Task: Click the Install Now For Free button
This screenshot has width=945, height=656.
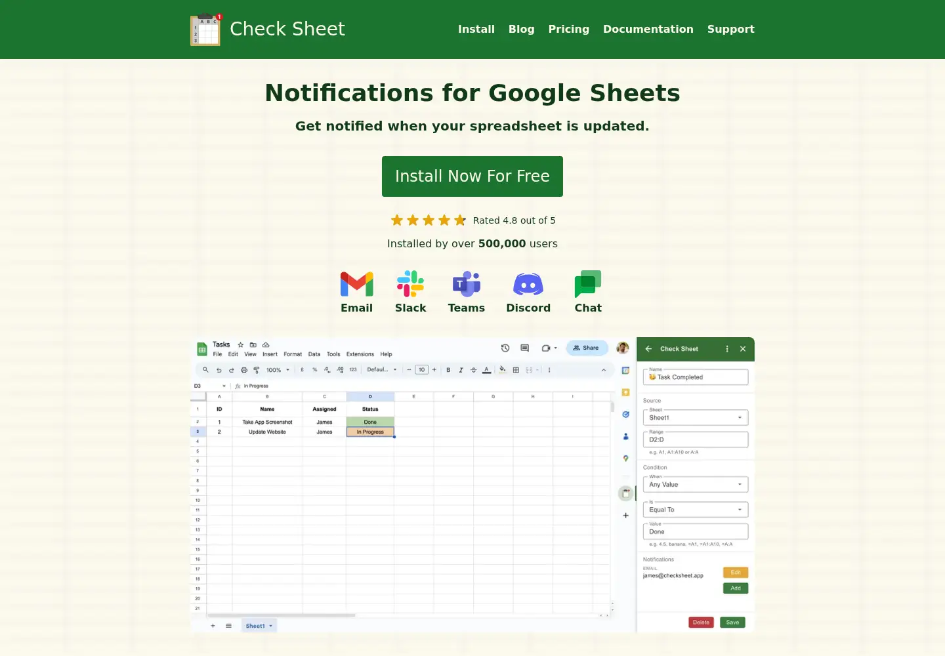Action: 472,176
